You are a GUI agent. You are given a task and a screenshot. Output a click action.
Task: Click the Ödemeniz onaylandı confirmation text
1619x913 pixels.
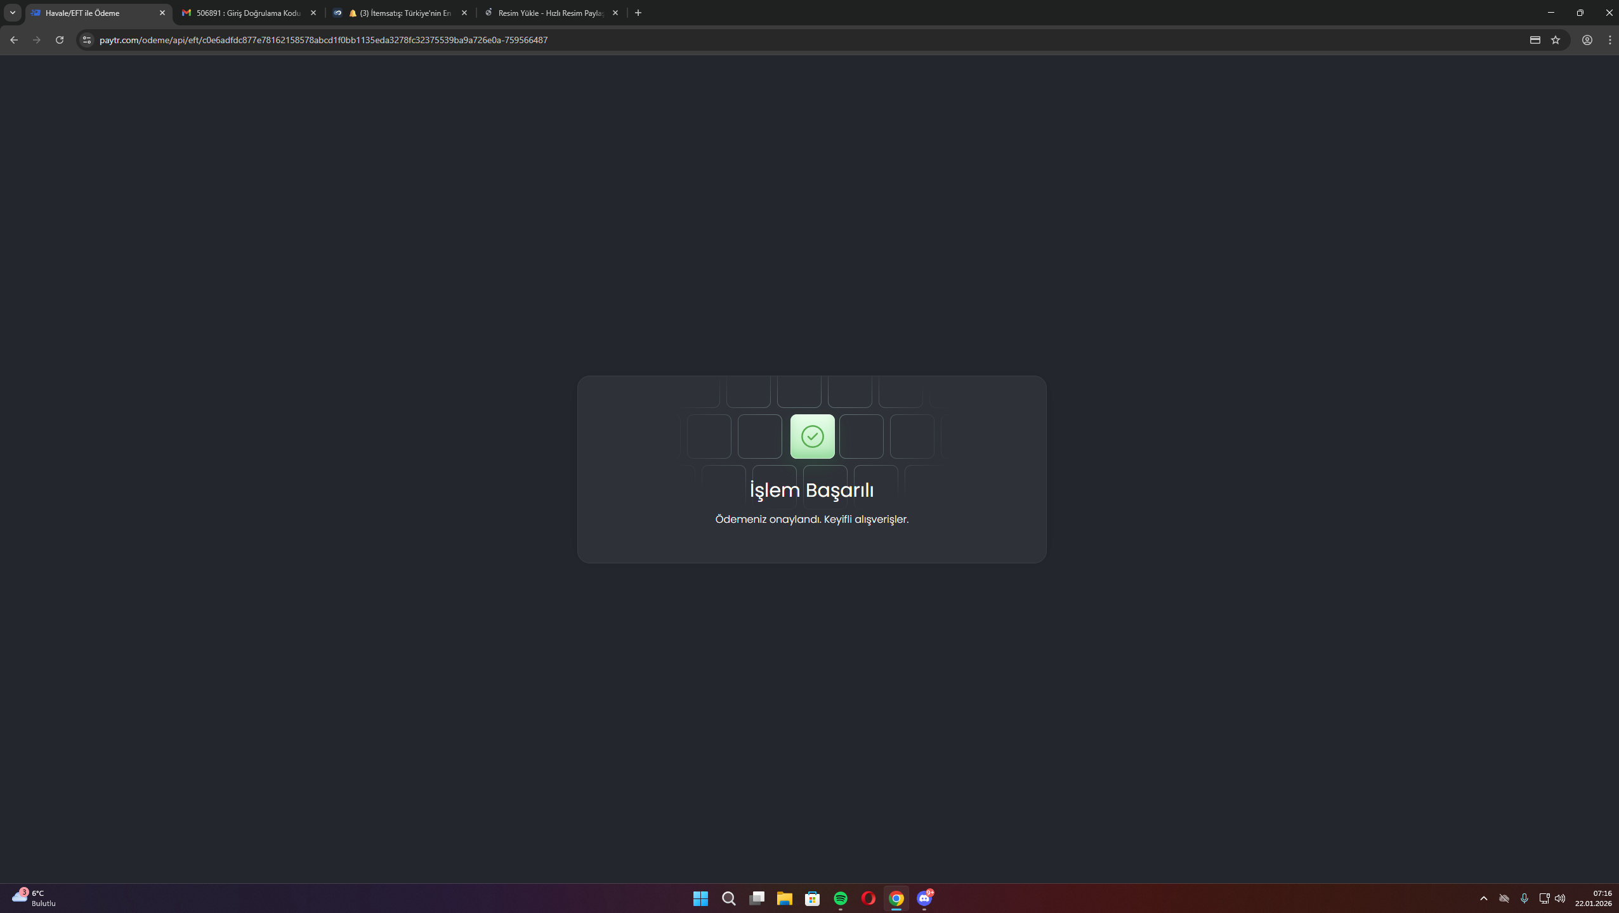812,520
